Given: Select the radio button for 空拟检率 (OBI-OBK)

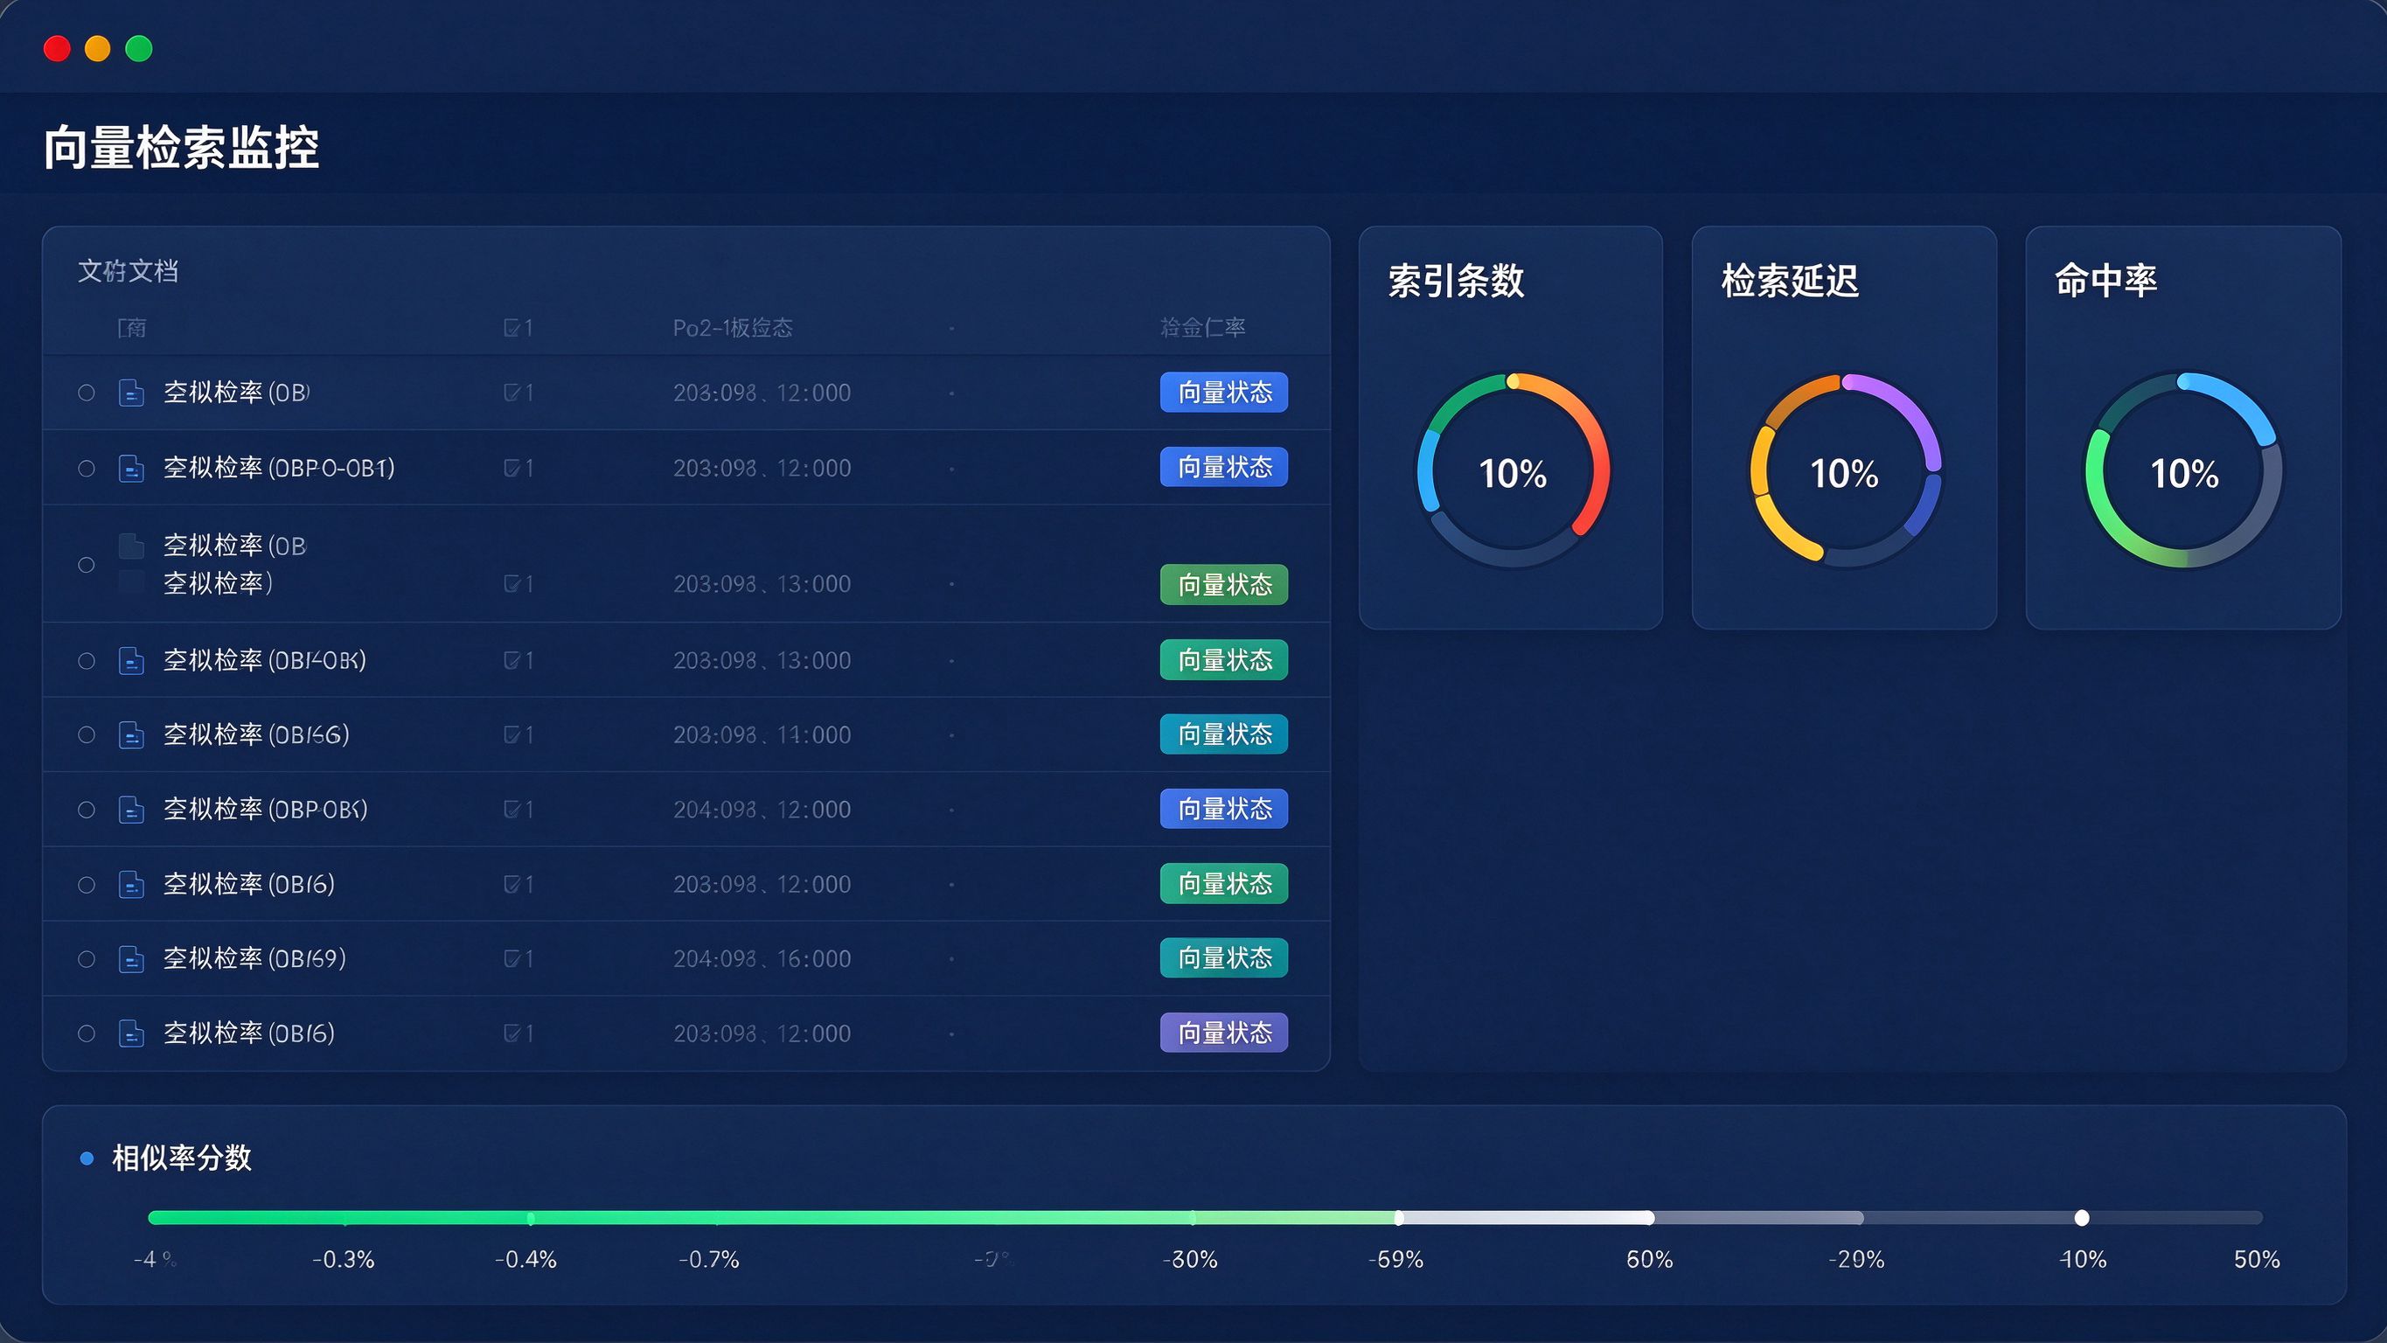Looking at the screenshot, I should tap(87, 661).
